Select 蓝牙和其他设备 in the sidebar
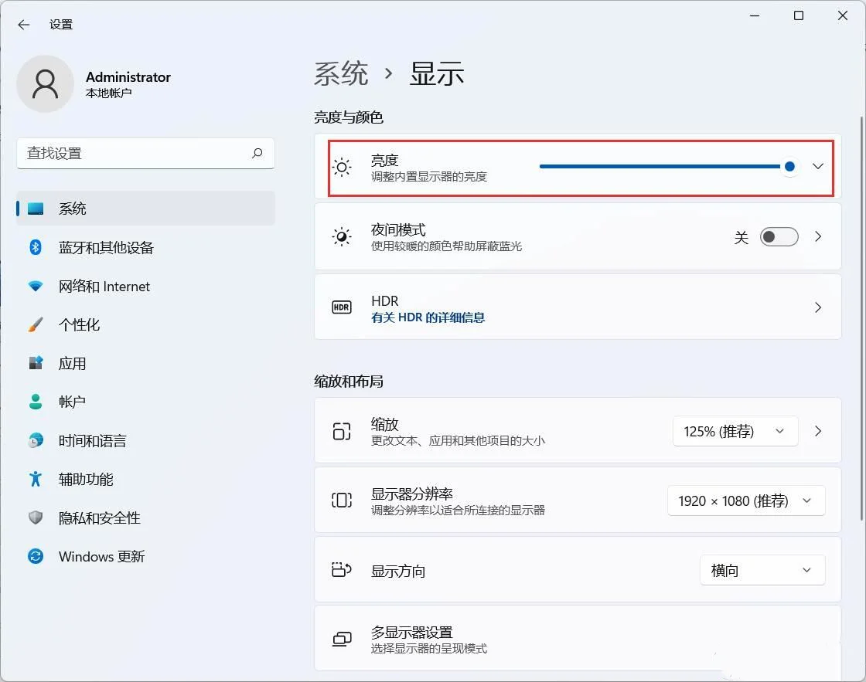This screenshot has width=866, height=682. [x=146, y=247]
